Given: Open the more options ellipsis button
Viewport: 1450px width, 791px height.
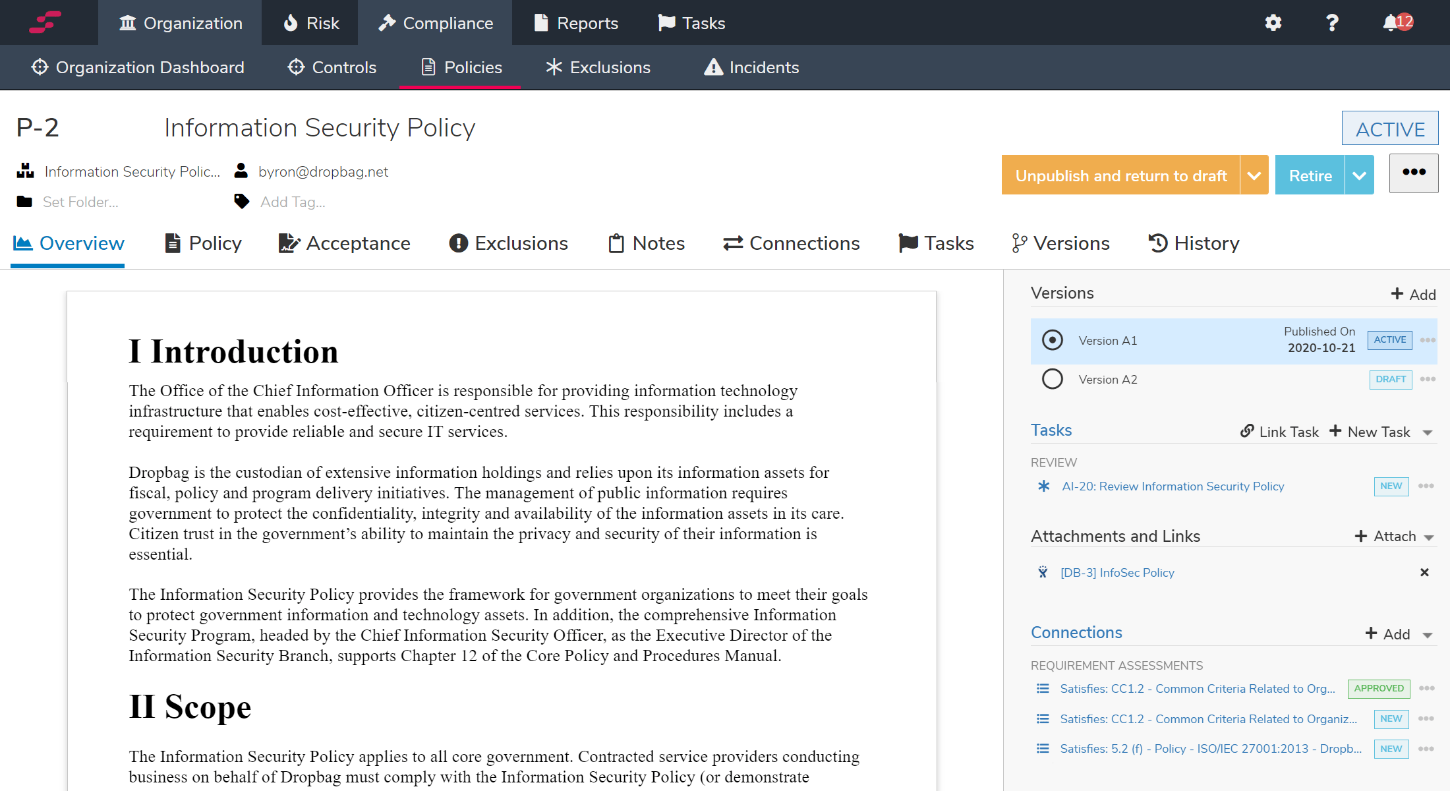Looking at the screenshot, I should (1414, 173).
